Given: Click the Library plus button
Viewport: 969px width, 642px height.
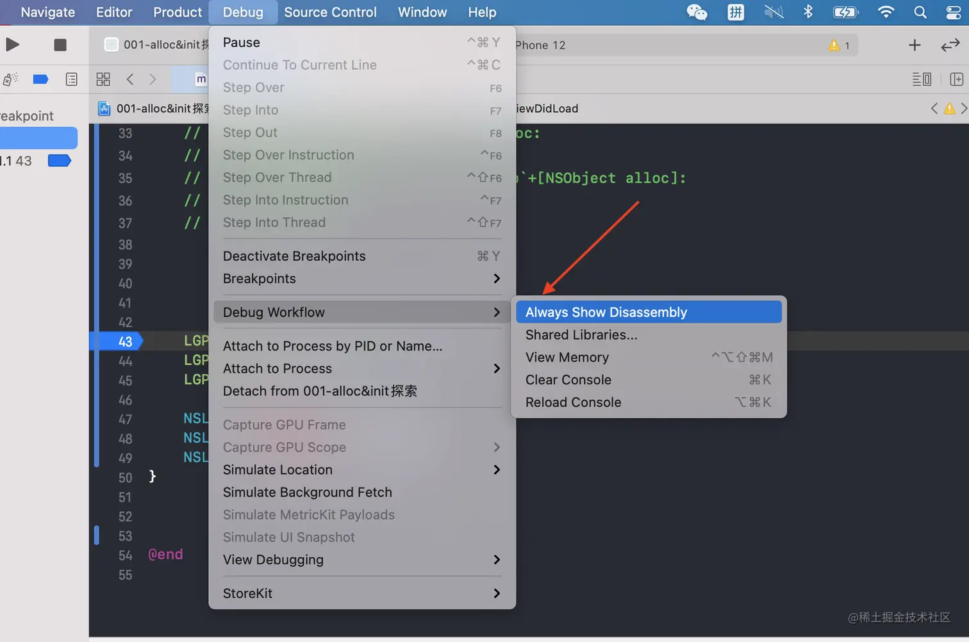Looking at the screenshot, I should click(915, 45).
